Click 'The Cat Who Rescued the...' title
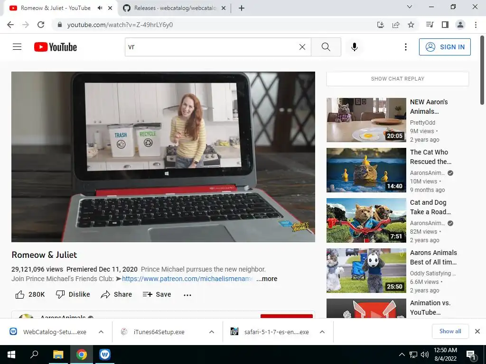This screenshot has height=364, width=486. coord(430,157)
